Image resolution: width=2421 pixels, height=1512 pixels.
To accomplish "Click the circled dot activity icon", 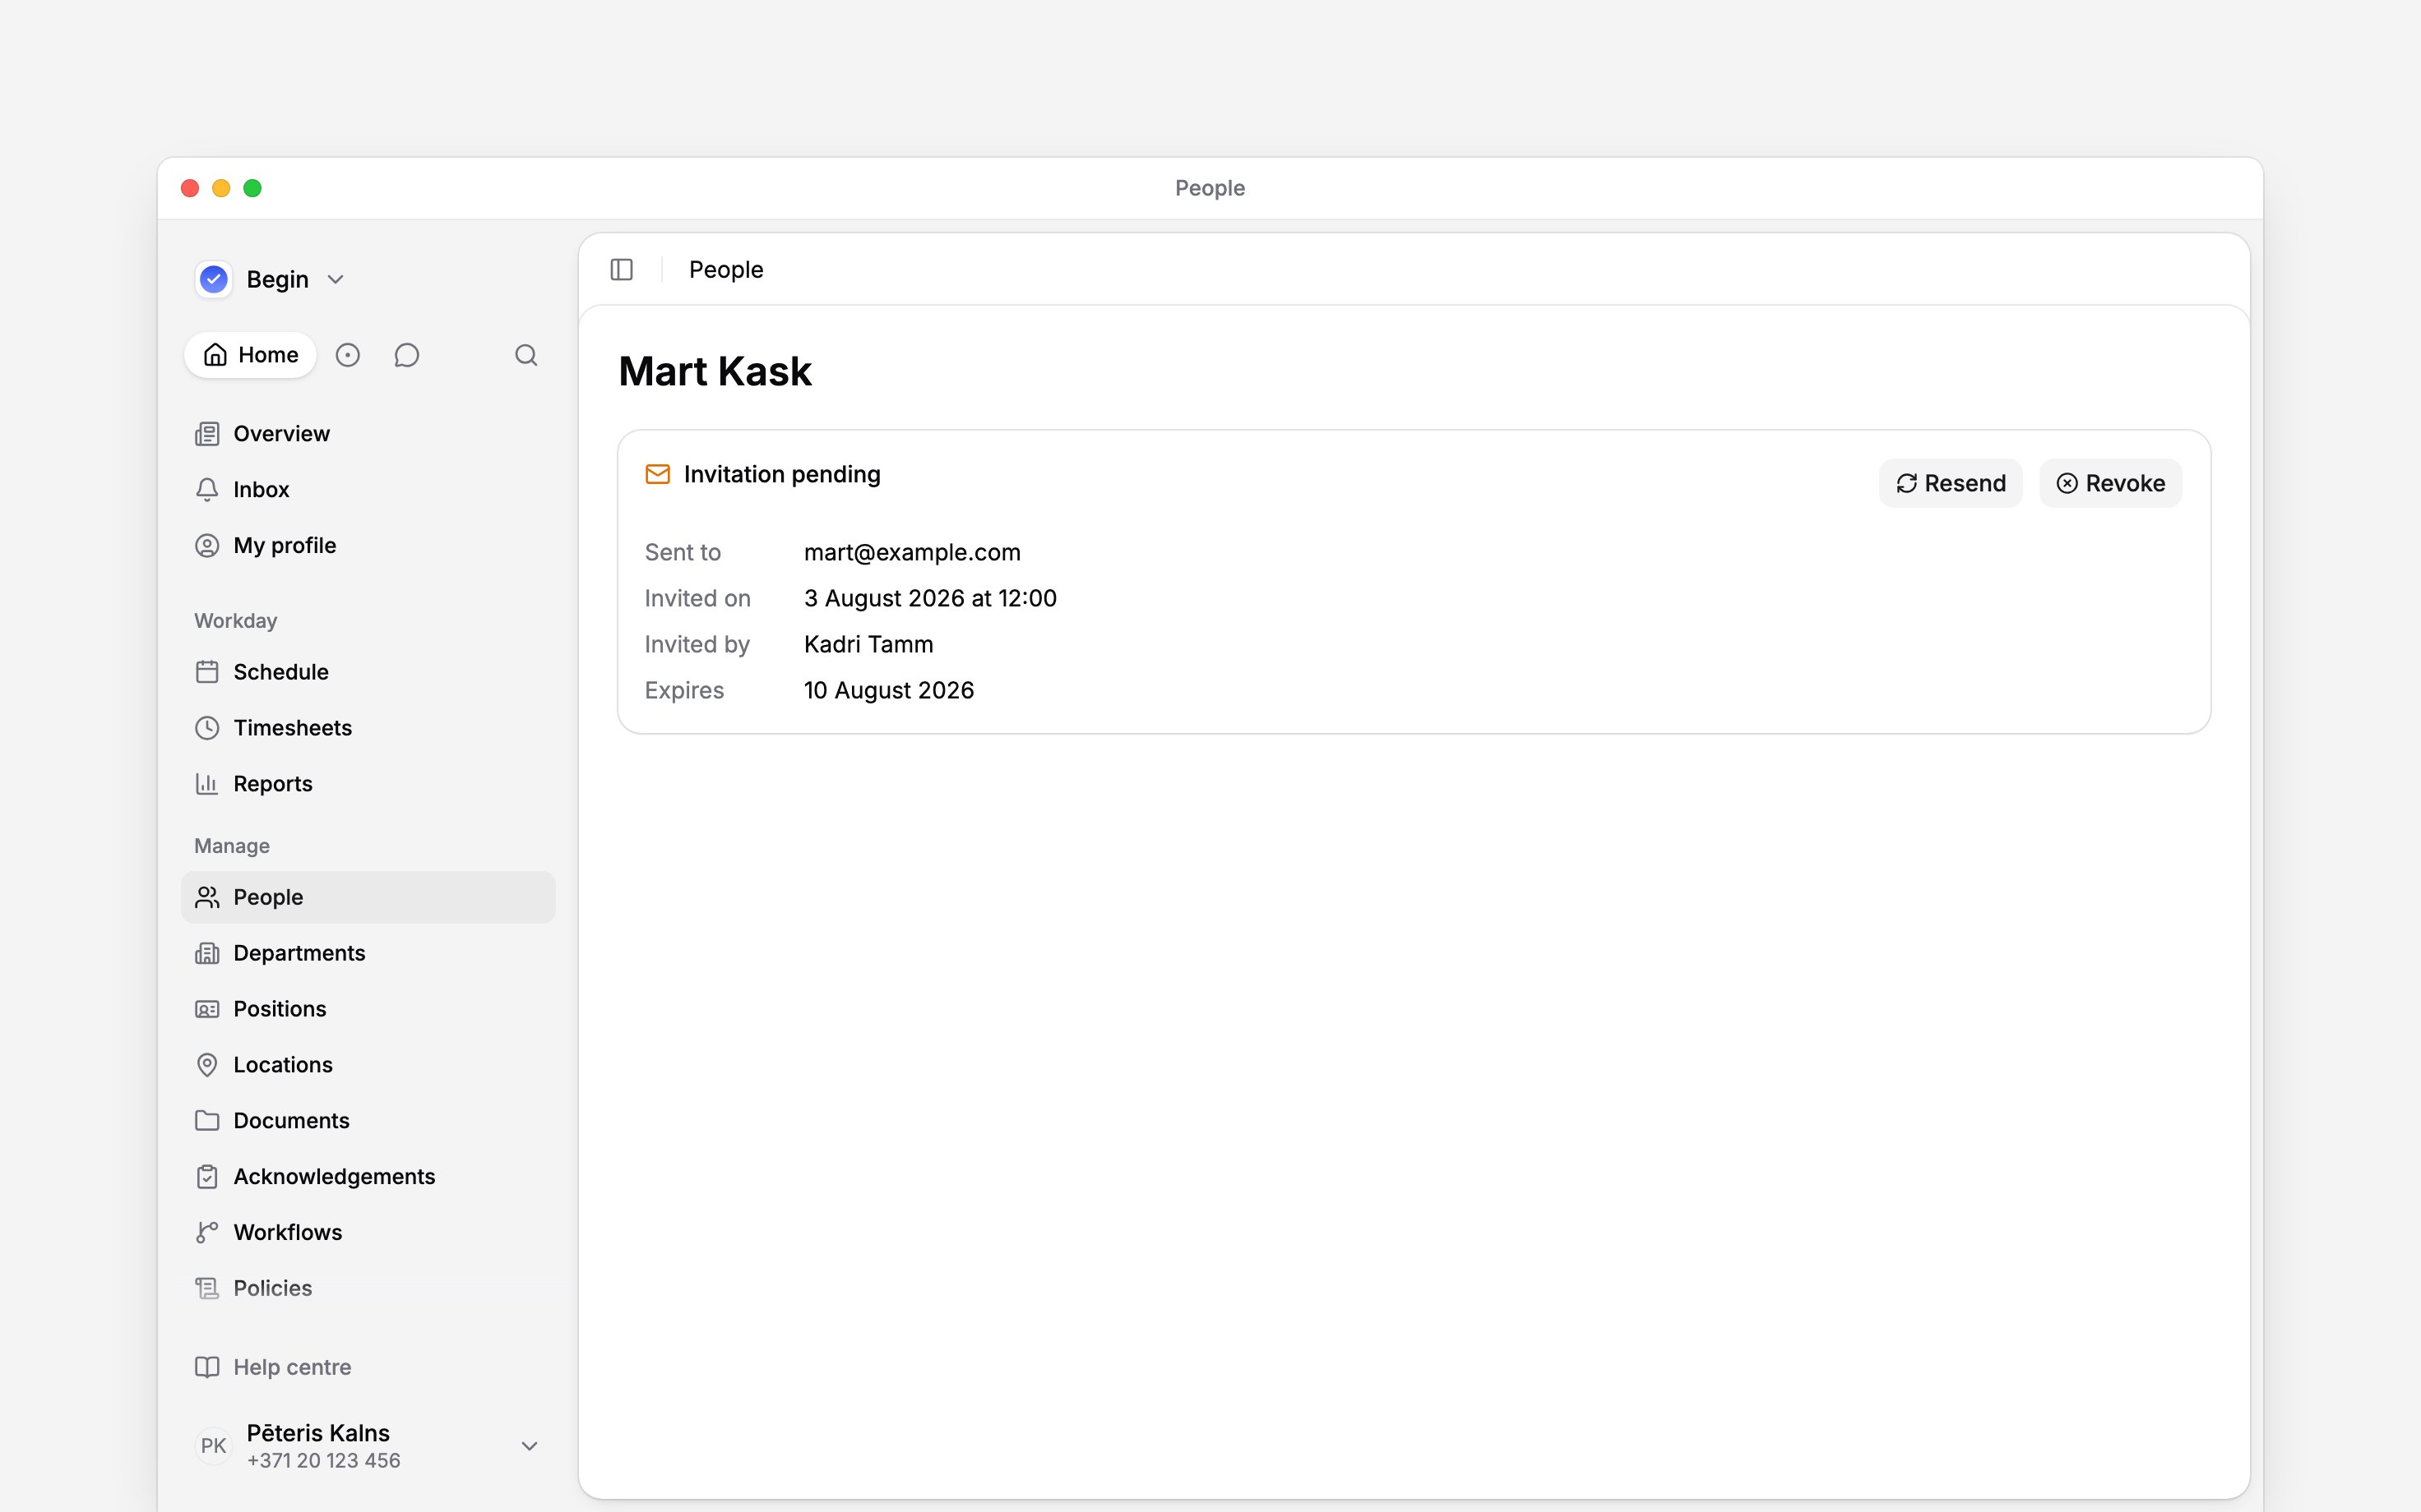I will [x=347, y=355].
